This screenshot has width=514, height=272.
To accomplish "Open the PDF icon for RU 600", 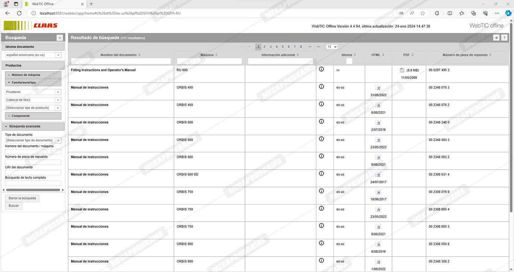I will [402, 70].
